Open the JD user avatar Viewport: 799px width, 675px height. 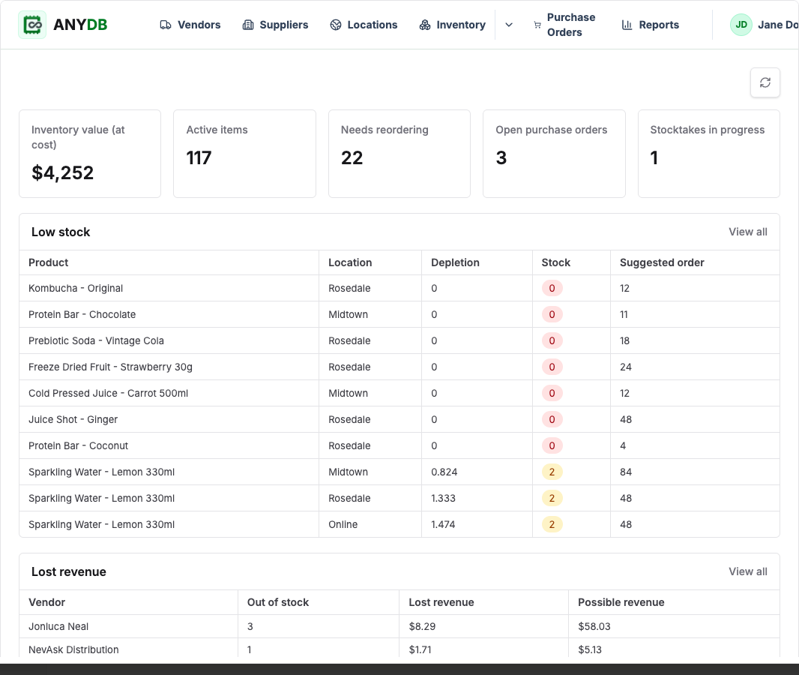tap(741, 25)
